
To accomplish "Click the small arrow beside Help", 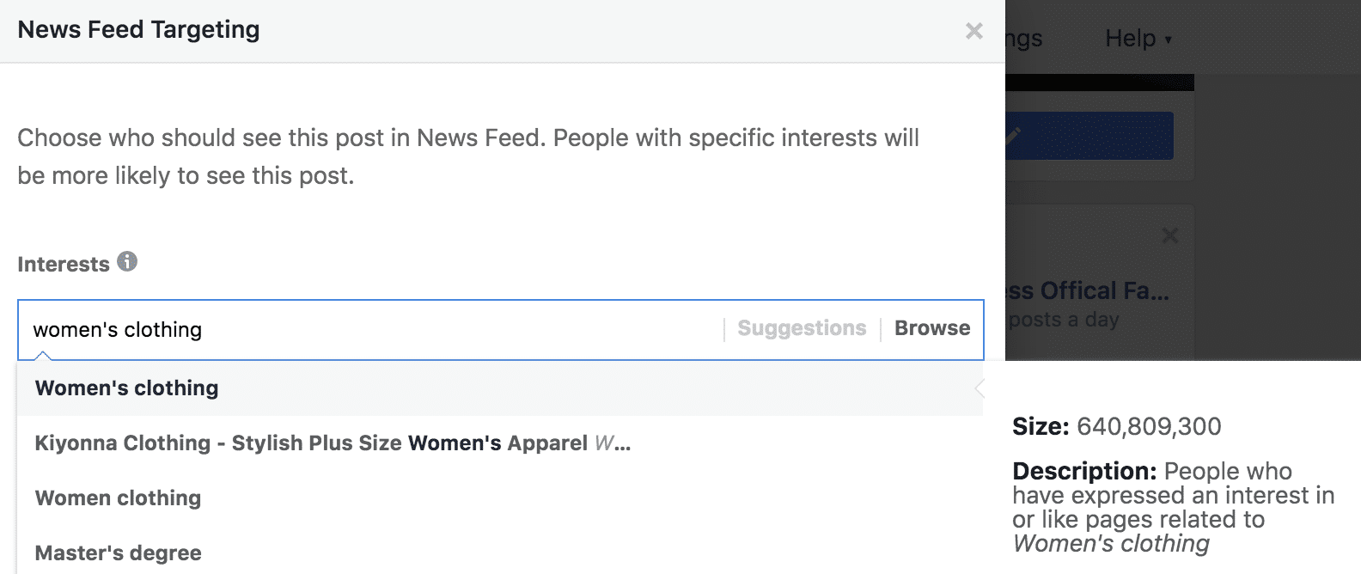I will [1168, 40].
